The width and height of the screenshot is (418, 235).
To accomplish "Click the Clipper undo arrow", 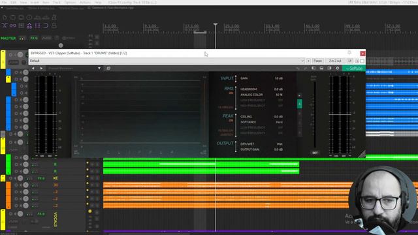I will tap(298, 69).
